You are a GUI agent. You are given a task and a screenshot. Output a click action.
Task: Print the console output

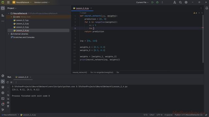pyautogui.click(x=8, y=103)
